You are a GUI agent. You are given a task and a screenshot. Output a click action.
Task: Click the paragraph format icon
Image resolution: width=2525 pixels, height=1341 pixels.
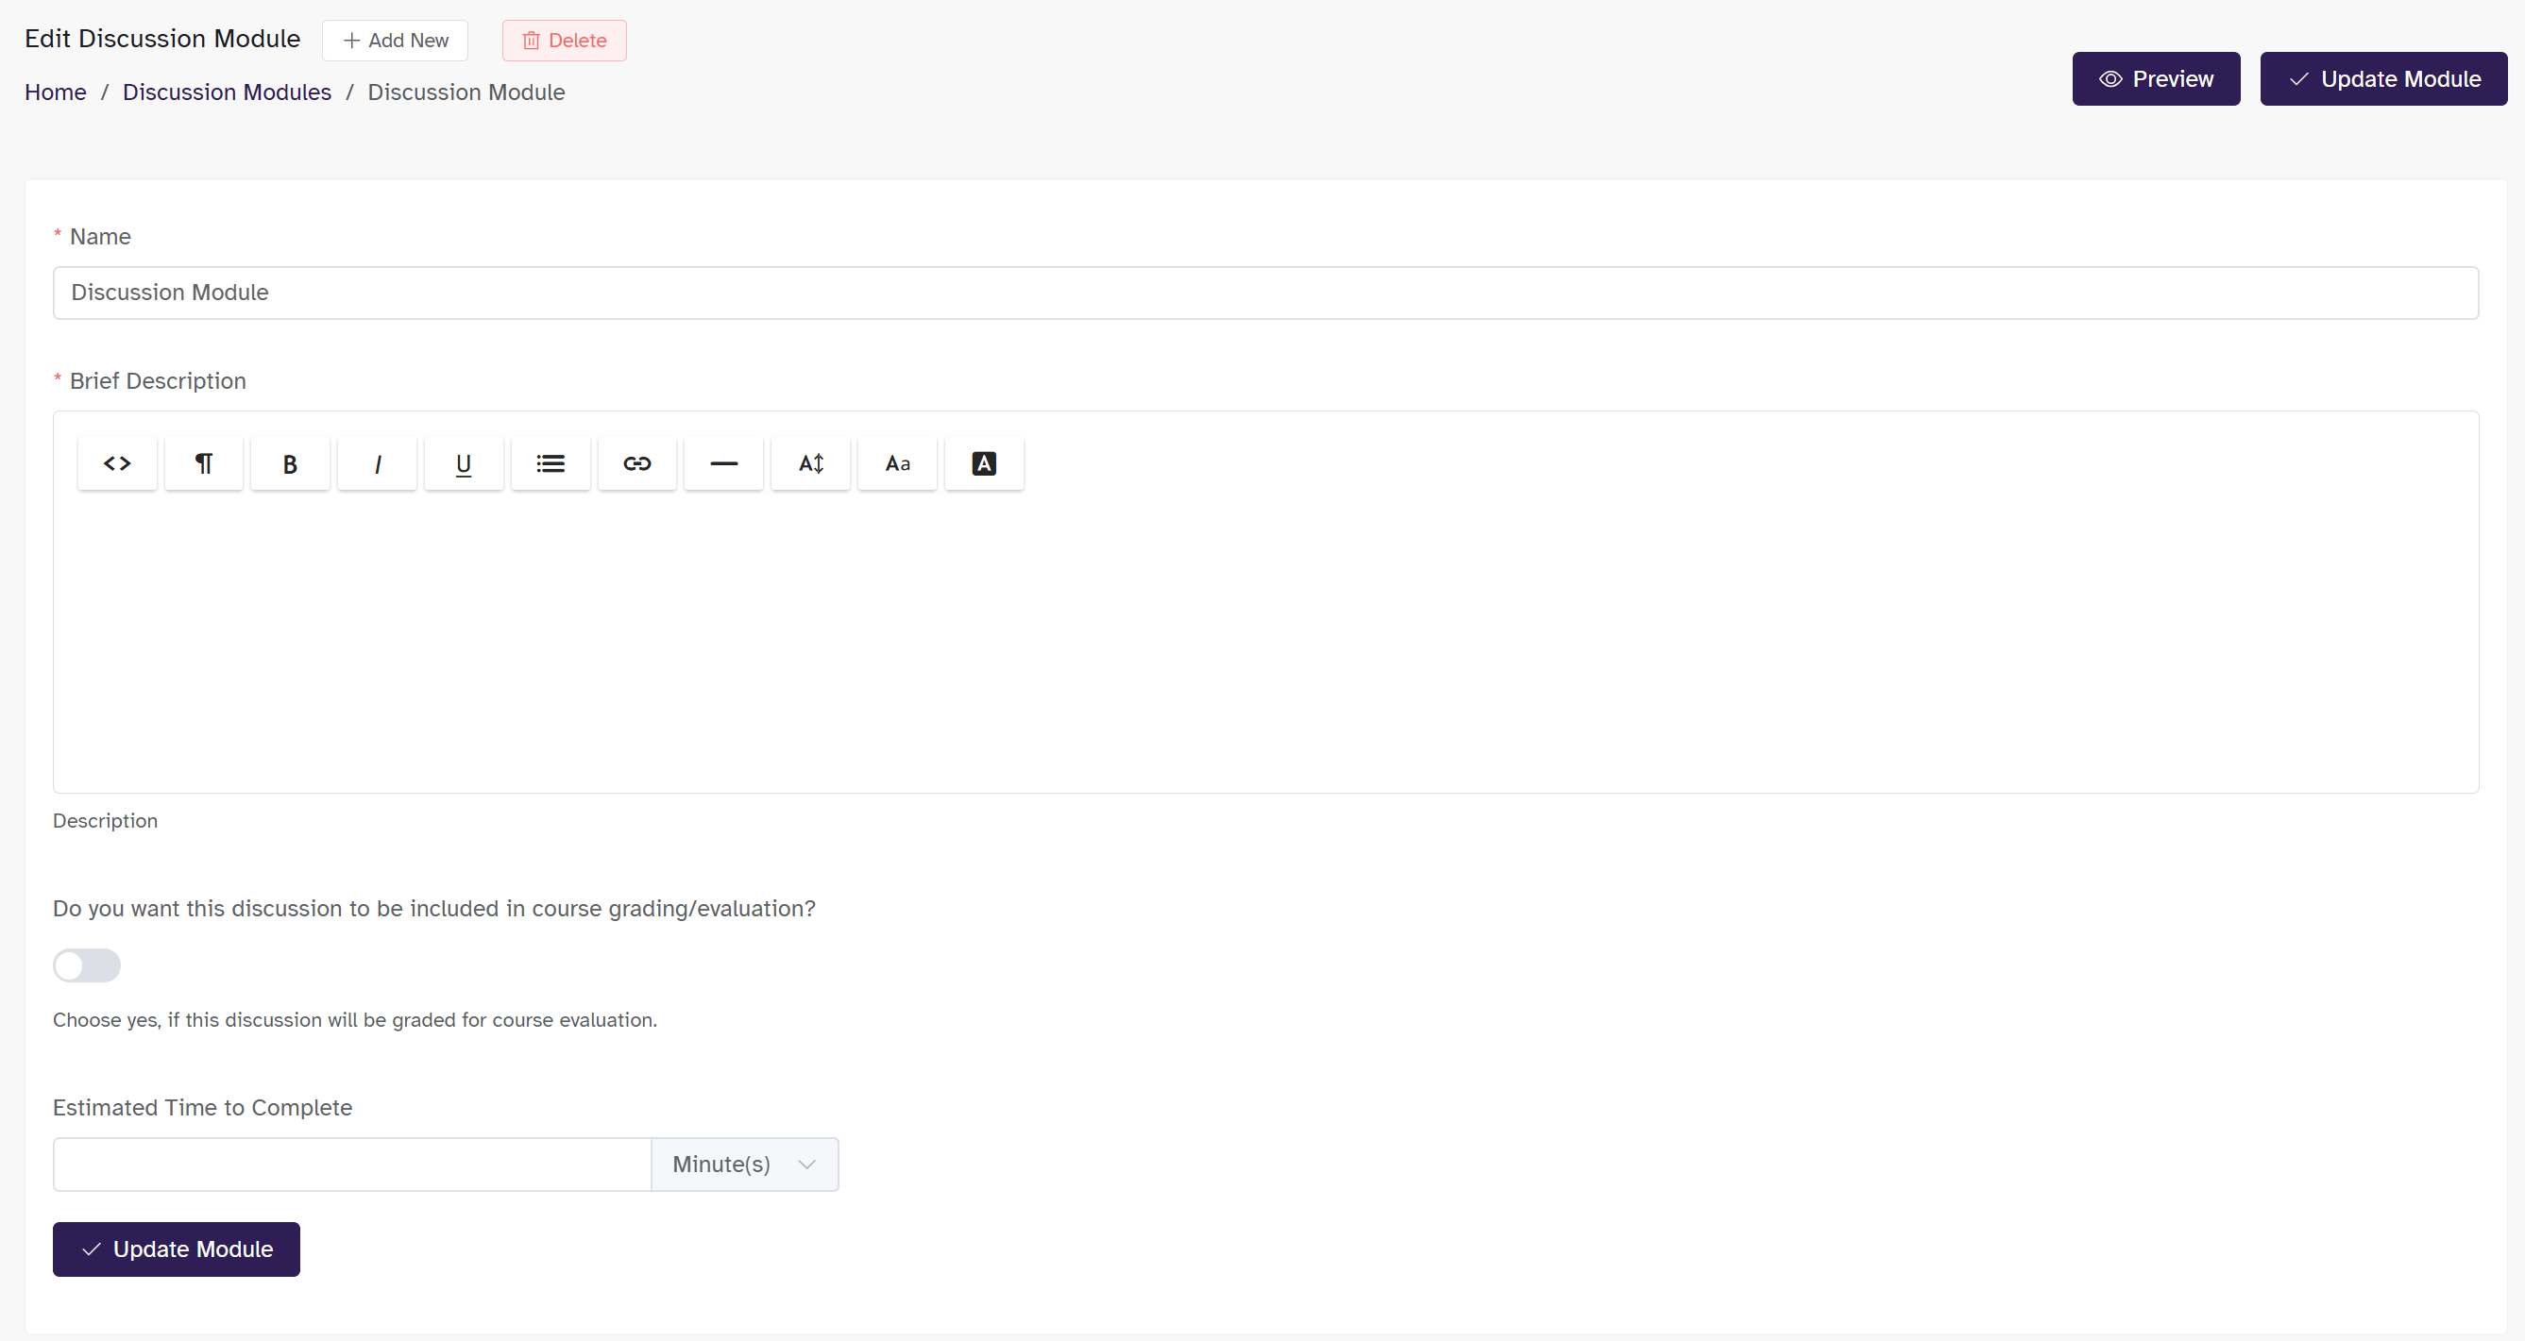pyautogui.click(x=204, y=463)
